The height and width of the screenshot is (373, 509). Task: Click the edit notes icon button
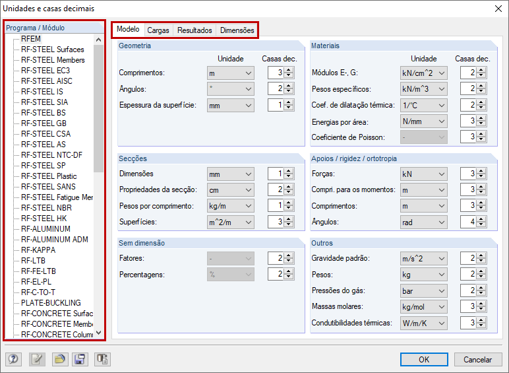[36, 359]
